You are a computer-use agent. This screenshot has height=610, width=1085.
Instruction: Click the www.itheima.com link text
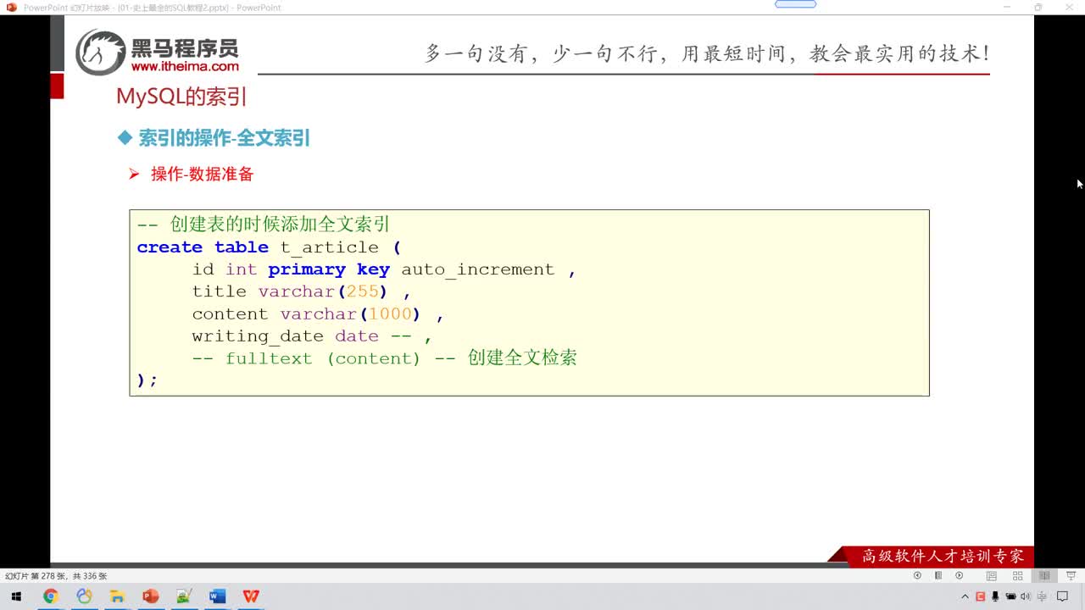(x=185, y=66)
